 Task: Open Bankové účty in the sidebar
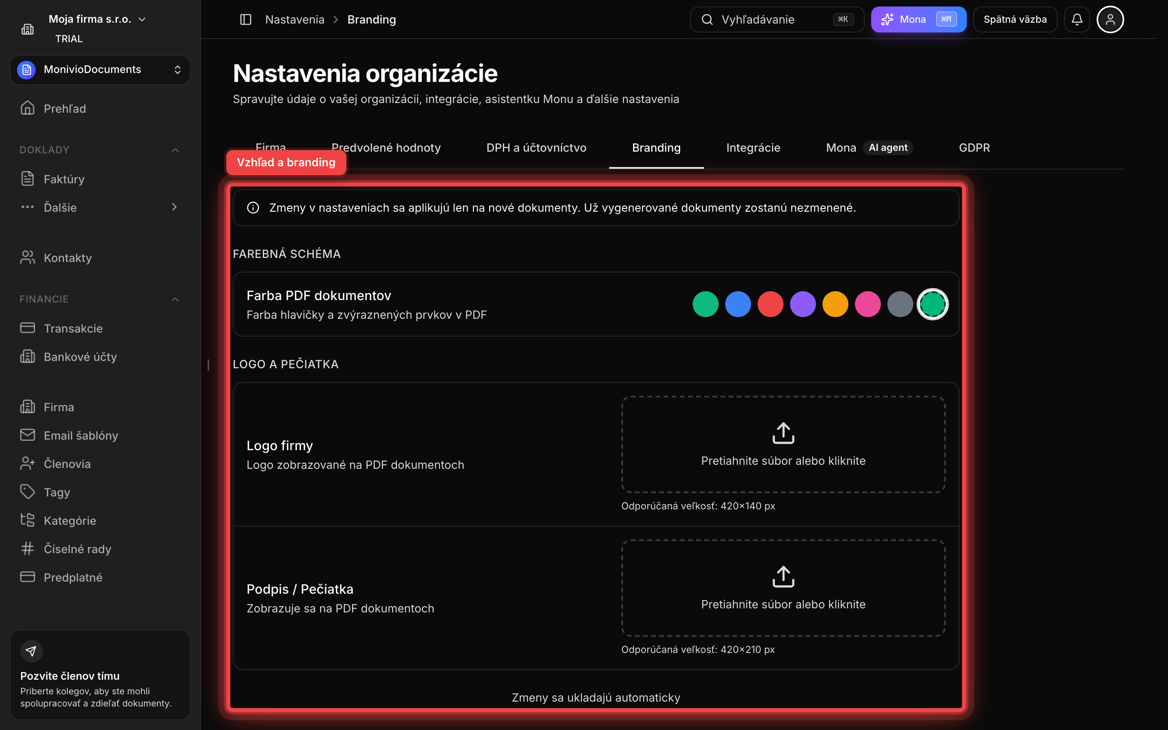click(x=100, y=356)
